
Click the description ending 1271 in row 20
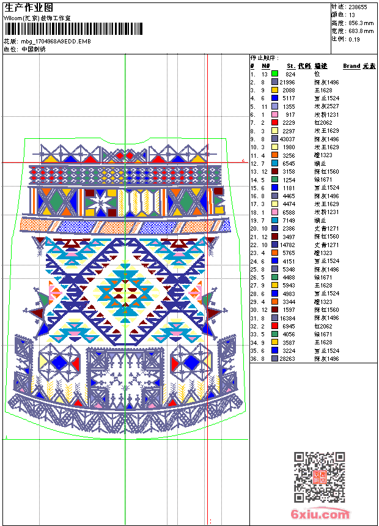[x=326, y=229]
